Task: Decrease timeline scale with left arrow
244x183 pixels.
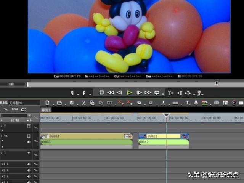Action: (2, 120)
